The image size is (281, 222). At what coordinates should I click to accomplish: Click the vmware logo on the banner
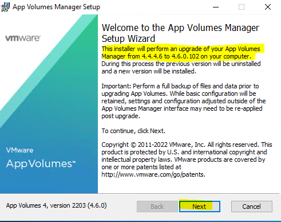coord(23,38)
